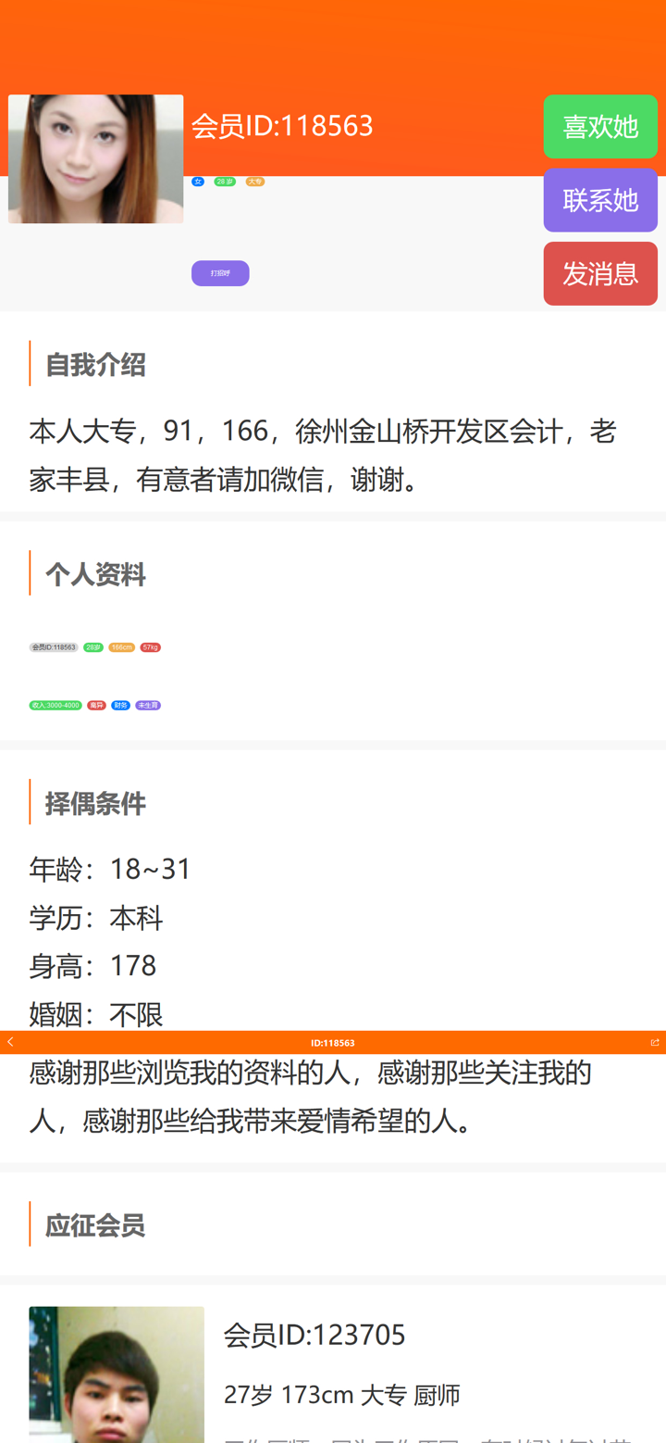Screen dimensions: 666x1443
Task: Tap the 会员ID:118563 title in the header
Action: [282, 125]
